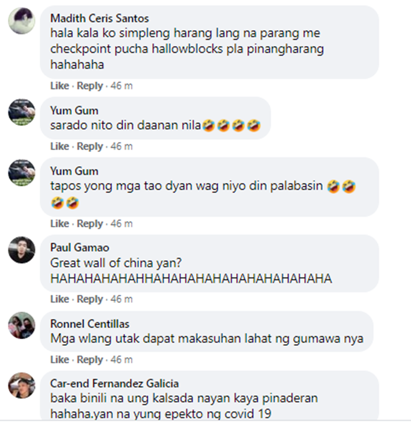Screen dimensions: 411x422
Task: Like Madith Ceris Santos' hallowblocks comment
Action: point(60,86)
